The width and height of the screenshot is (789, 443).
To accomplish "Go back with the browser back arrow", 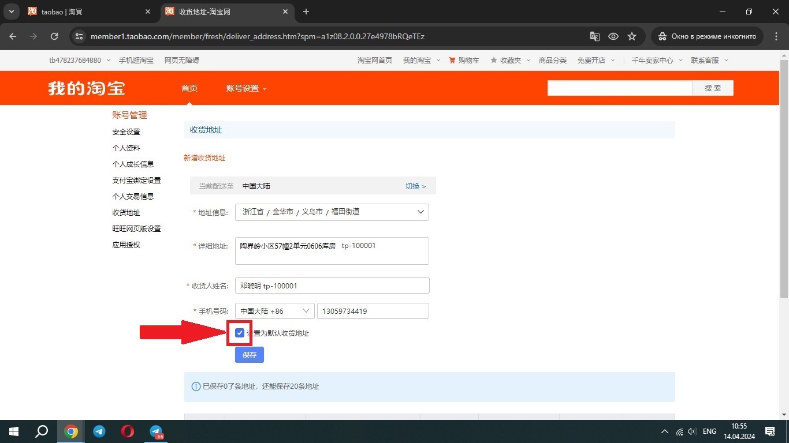I will (13, 36).
